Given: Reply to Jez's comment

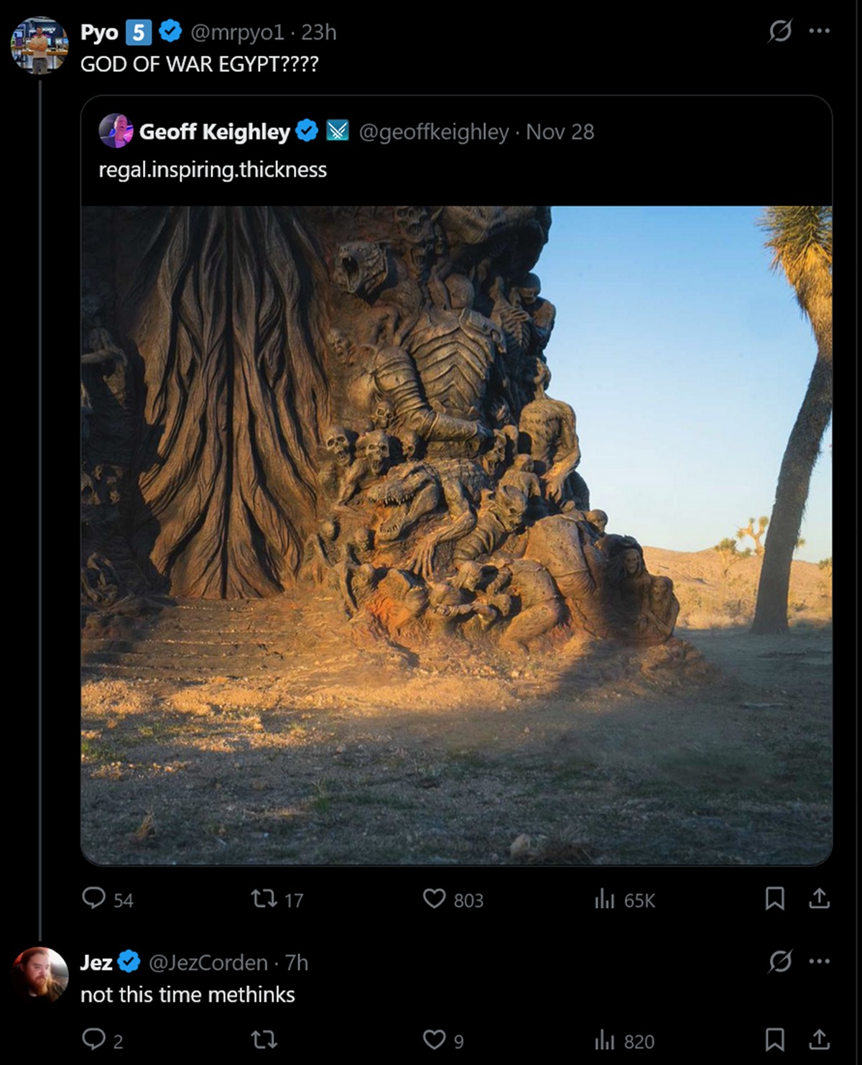Looking at the screenshot, I should point(94,1040).
